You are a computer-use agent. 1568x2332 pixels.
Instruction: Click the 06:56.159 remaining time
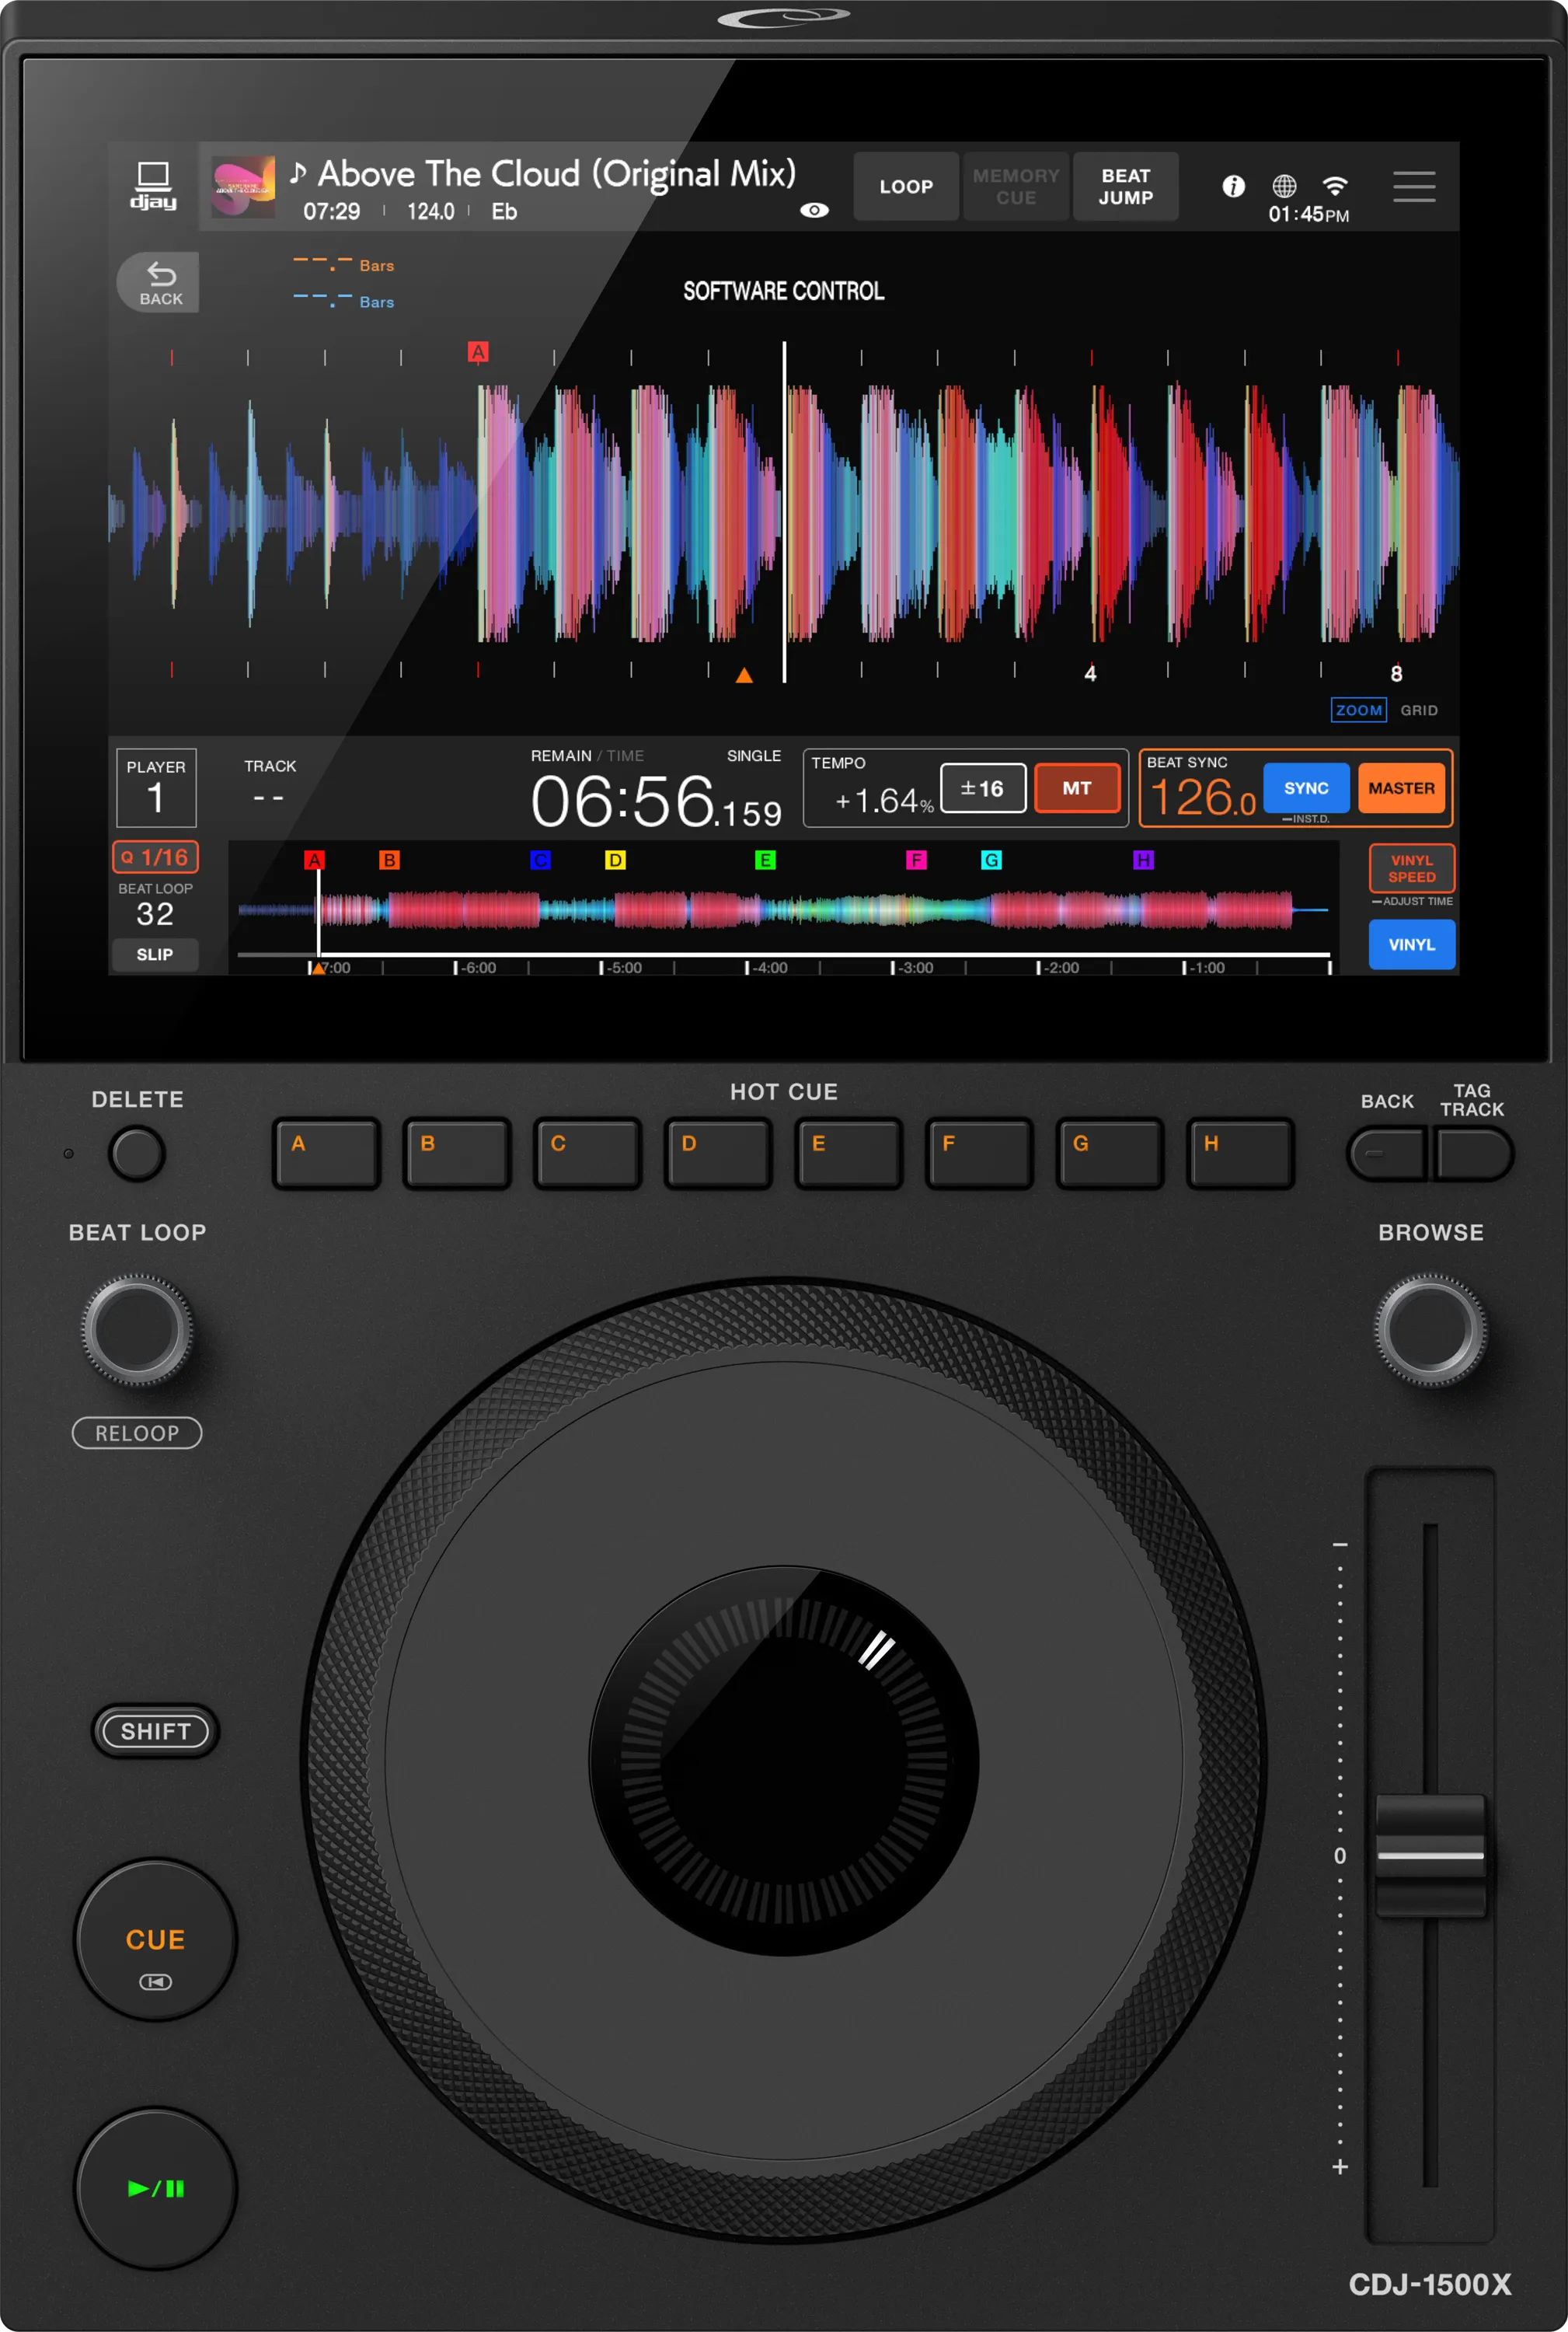tap(656, 802)
